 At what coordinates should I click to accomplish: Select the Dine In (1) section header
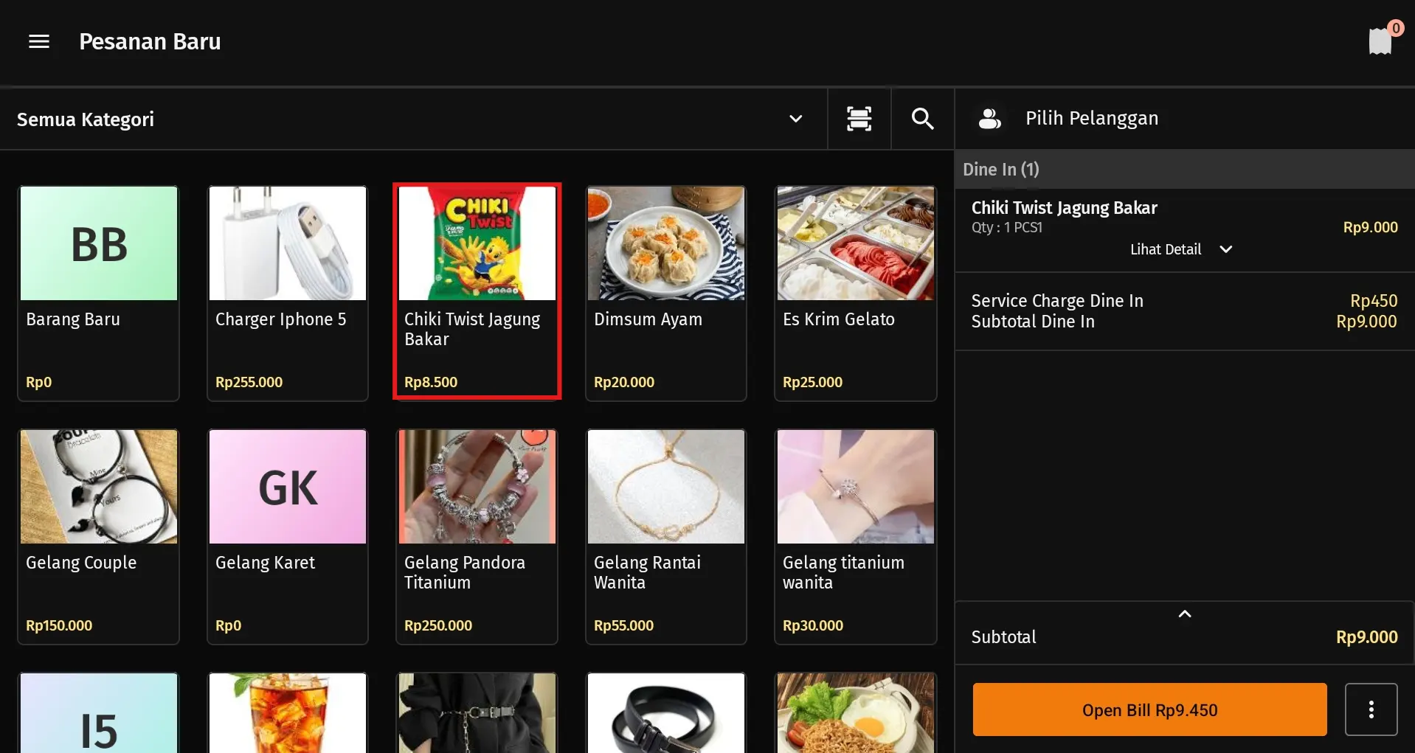tap(1000, 170)
